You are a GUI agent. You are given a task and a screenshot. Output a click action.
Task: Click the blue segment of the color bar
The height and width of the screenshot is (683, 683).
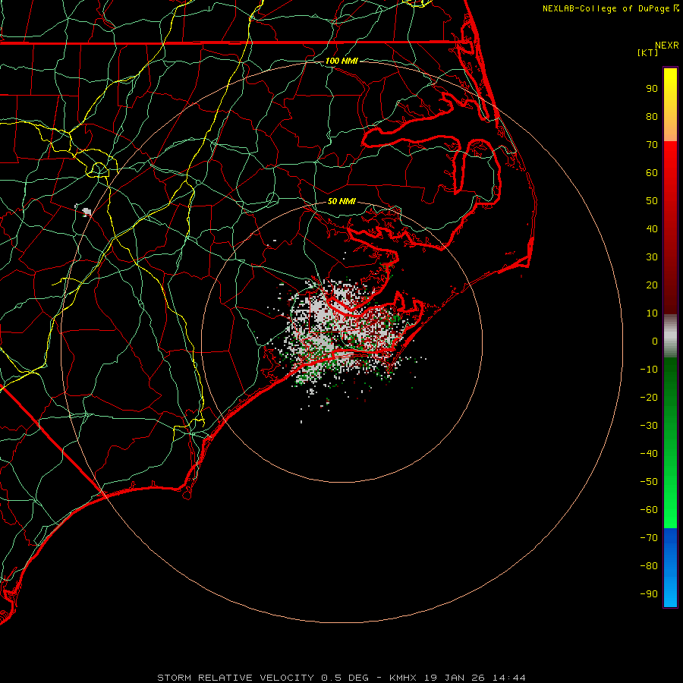click(670, 567)
